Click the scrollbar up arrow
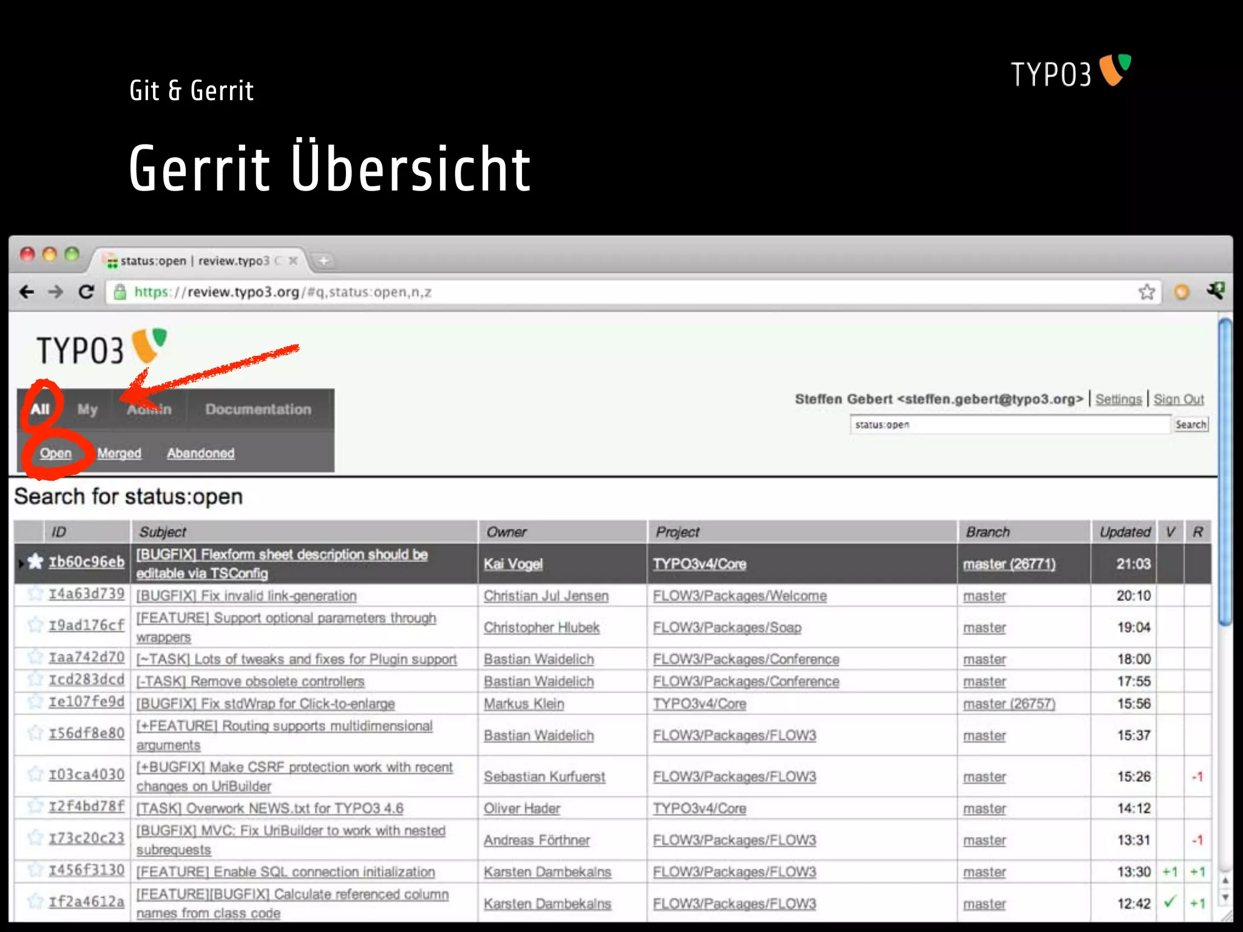This screenshot has width=1243, height=932. (x=1225, y=880)
